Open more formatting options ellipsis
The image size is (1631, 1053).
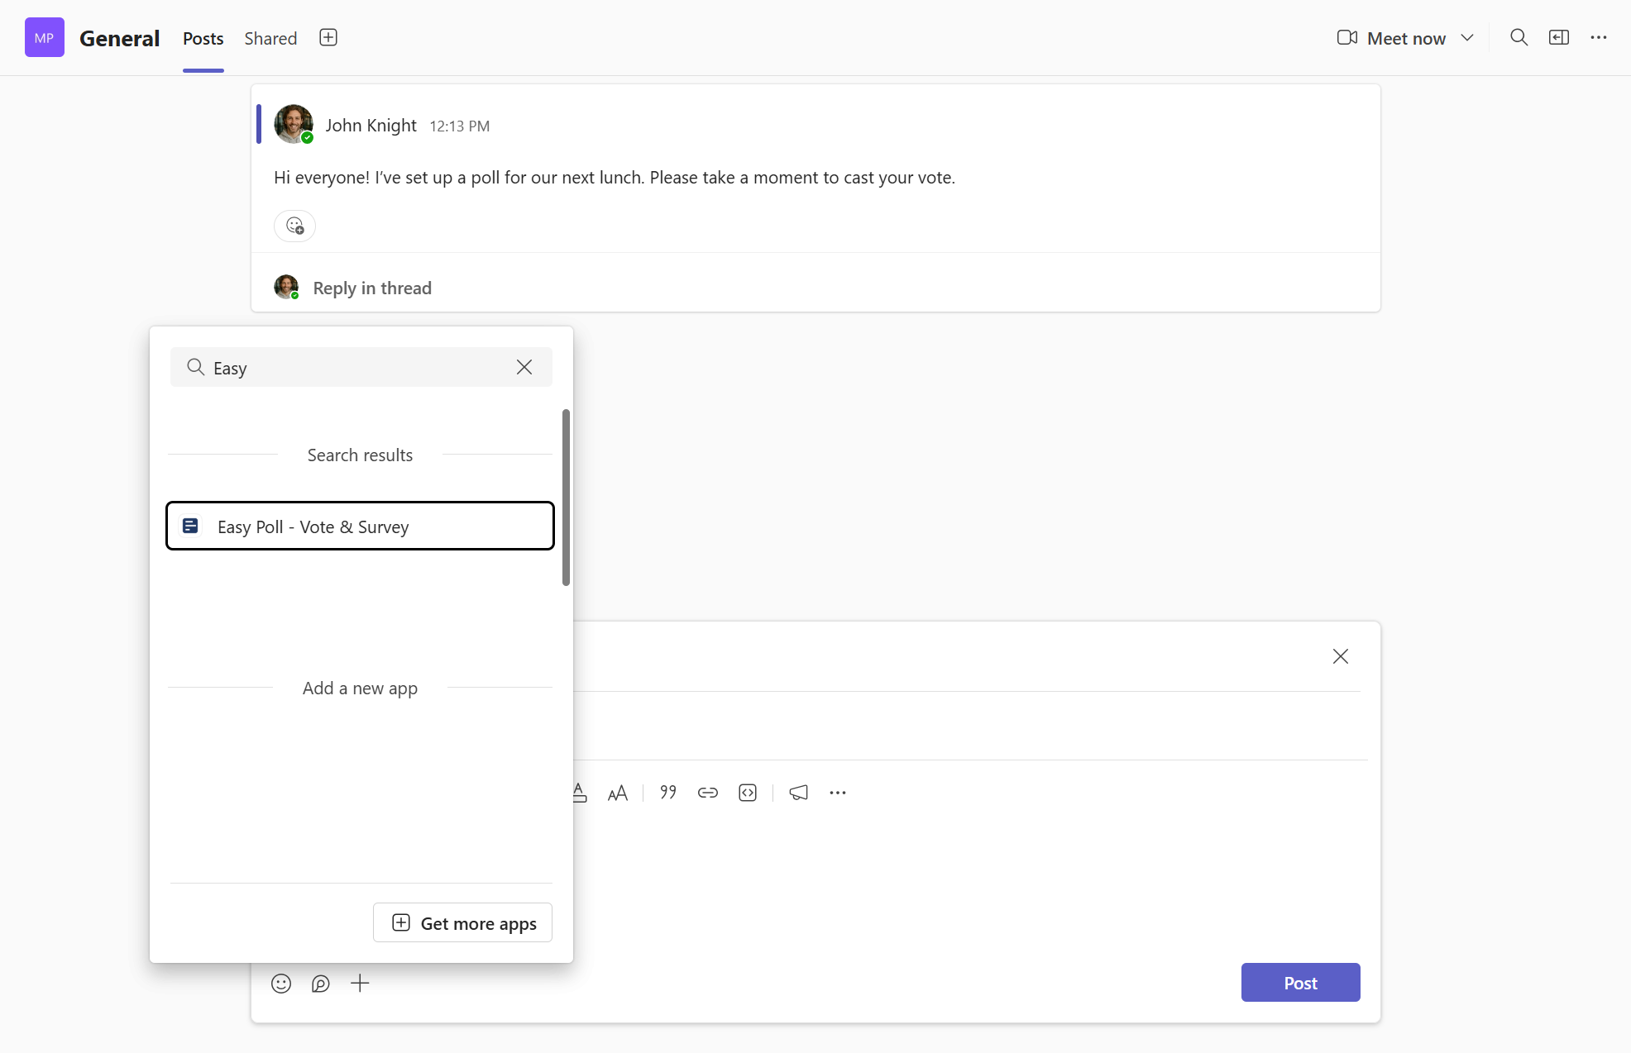pyautogui.click(x=838, y=793)
